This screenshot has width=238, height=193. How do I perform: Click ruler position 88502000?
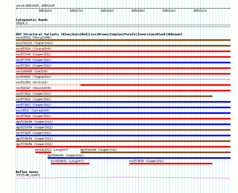pos(169,11)
